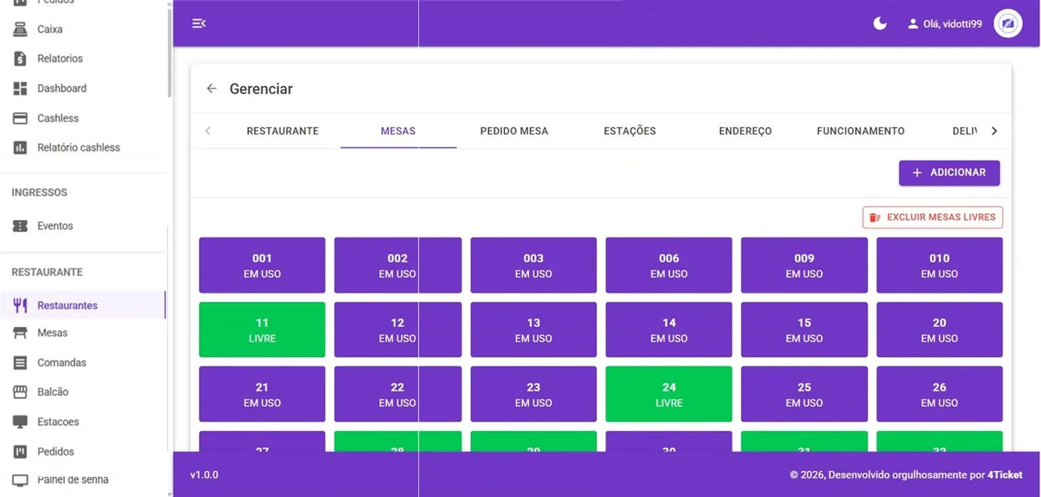Screen dimensions: 1041x497
Task: Open table 21 card
Action: tap(262, 394)
